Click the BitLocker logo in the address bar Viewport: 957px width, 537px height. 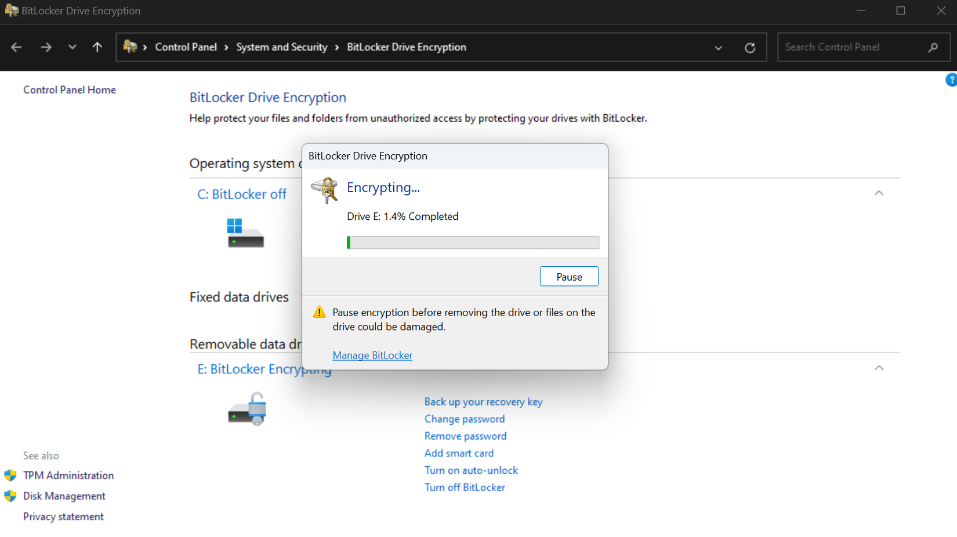[129, 47]
